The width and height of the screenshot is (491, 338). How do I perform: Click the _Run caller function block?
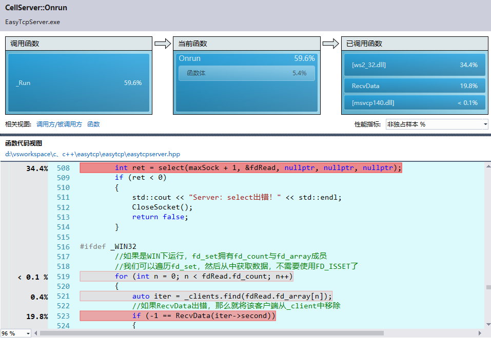(x=78, y=83)
